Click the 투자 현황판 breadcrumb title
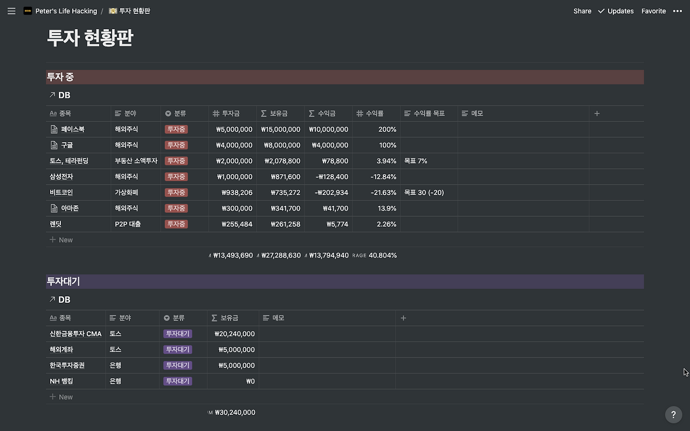Screen dimensions: 690x431 coord(135,11)
